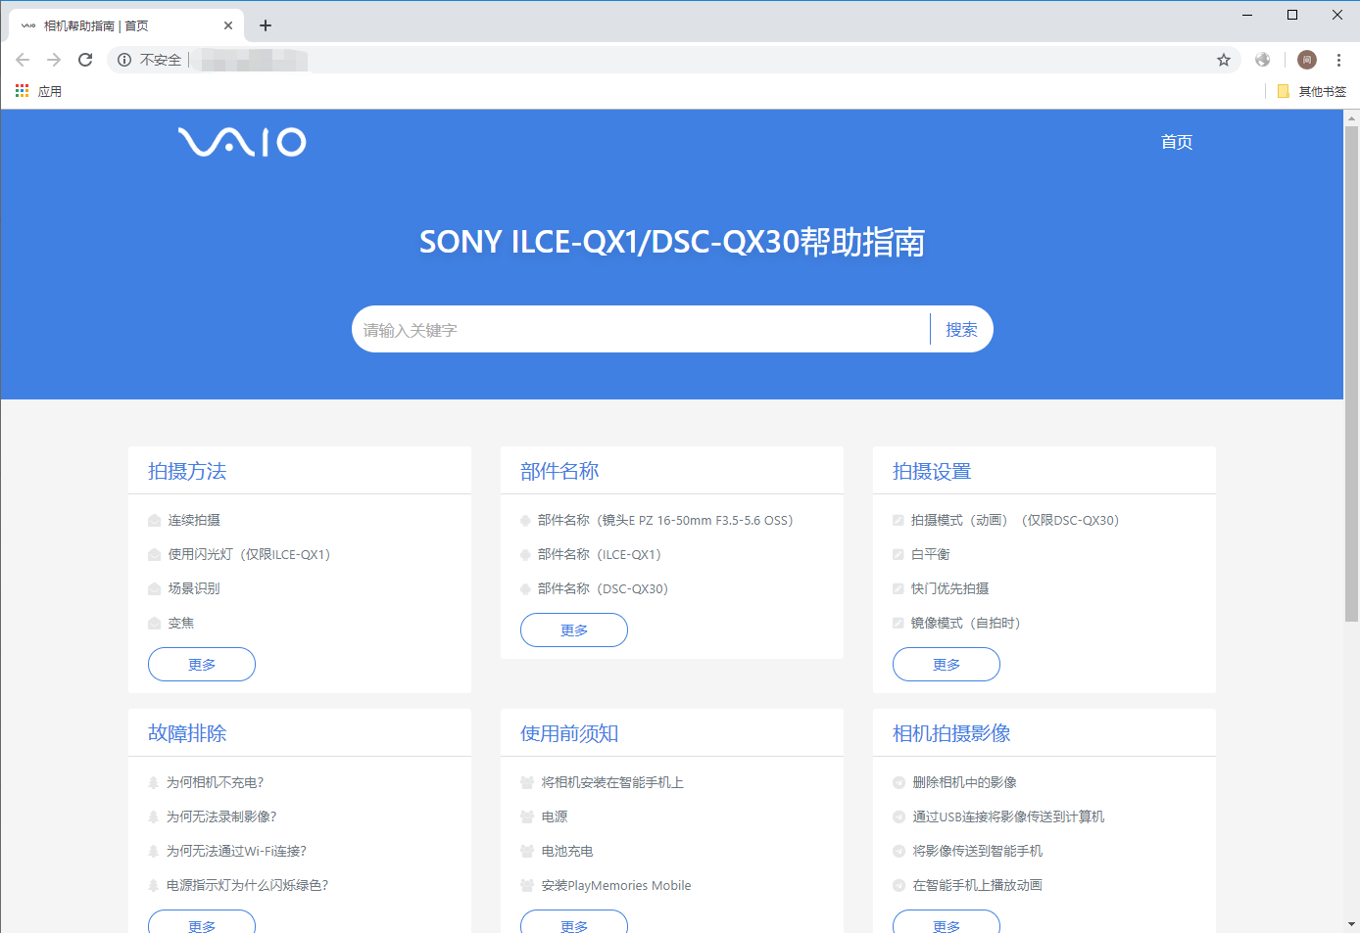Open 电源指示灯为什么闪烁绿色? link
Image resolution: width=1360 pixels, height=933 pixels.
(247, 886)
